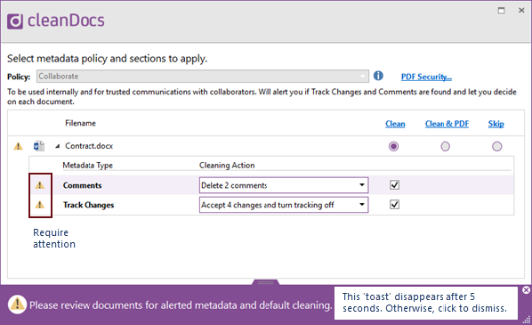532x325 pixels.
Task: Click the Contract.docx filename
Action: click(89, 146)
